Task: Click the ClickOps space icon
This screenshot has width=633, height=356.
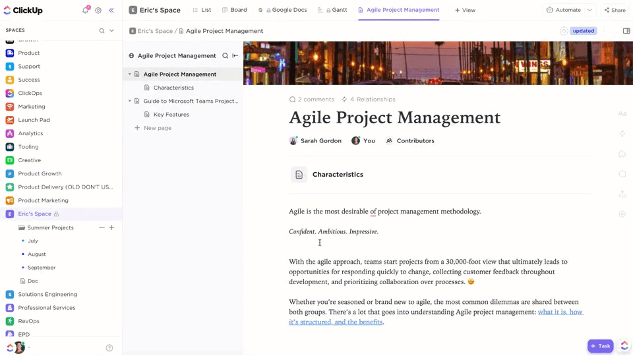Action: pos(10,93)
